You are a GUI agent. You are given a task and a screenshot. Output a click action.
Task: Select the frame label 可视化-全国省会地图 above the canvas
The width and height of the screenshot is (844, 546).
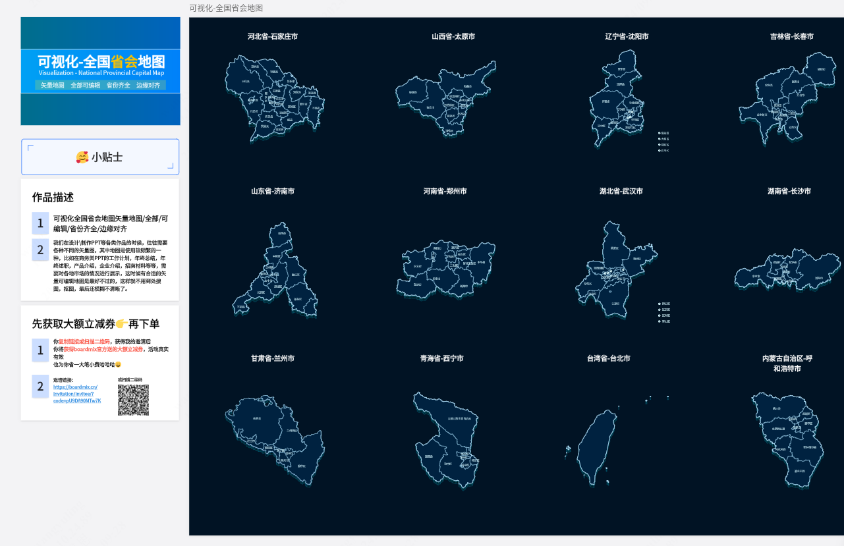[226, 8]
